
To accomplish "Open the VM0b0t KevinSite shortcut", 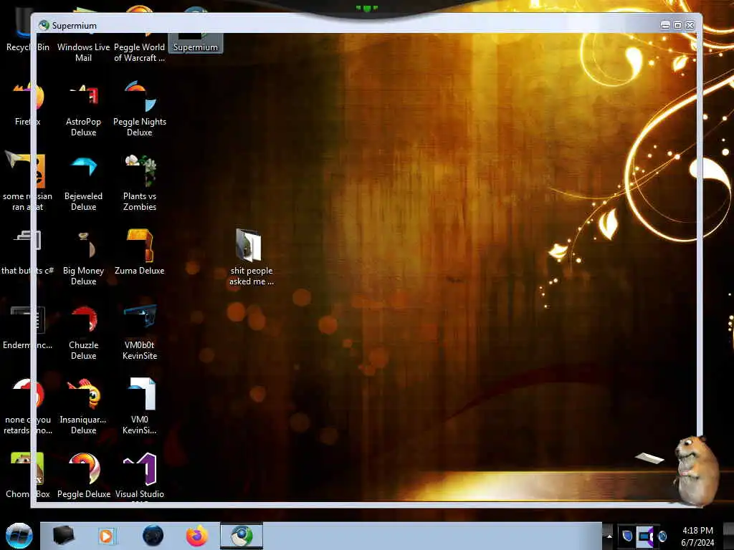I will (x=140, y=332).
